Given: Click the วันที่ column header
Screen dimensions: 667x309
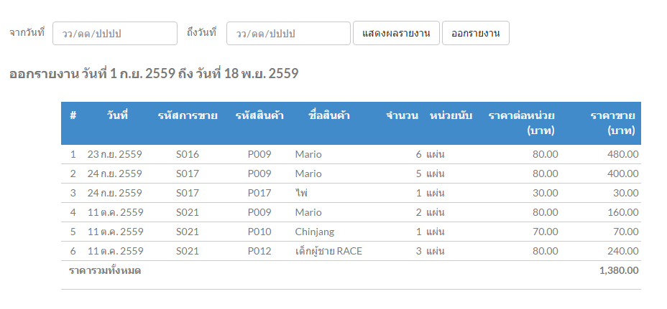Looking at the screenshot, I should tap(117, 115).
